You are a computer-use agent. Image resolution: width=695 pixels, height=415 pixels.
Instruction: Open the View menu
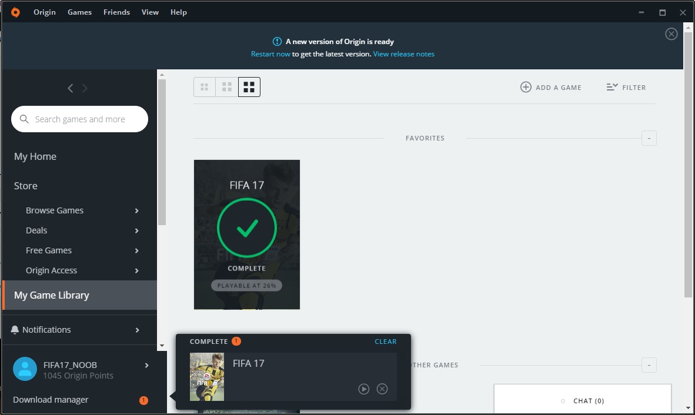(x=150, y=12)
